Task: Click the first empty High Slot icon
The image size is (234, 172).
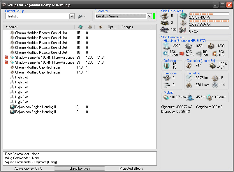Action: click(12, 77)
